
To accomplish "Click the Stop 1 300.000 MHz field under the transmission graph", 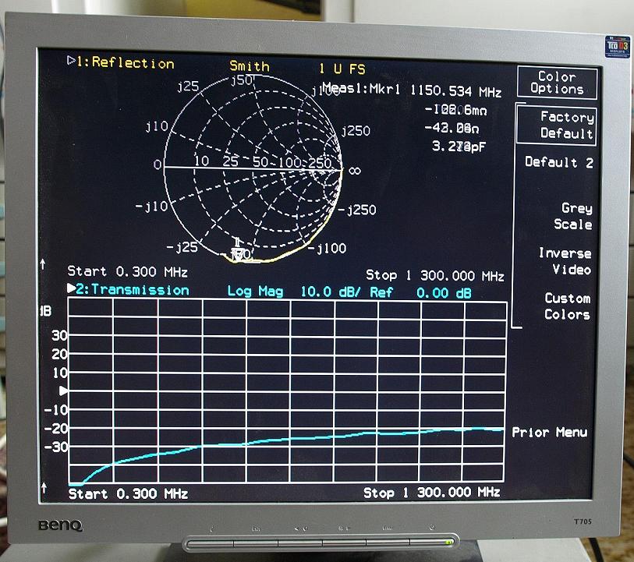I will coord(431,493).
